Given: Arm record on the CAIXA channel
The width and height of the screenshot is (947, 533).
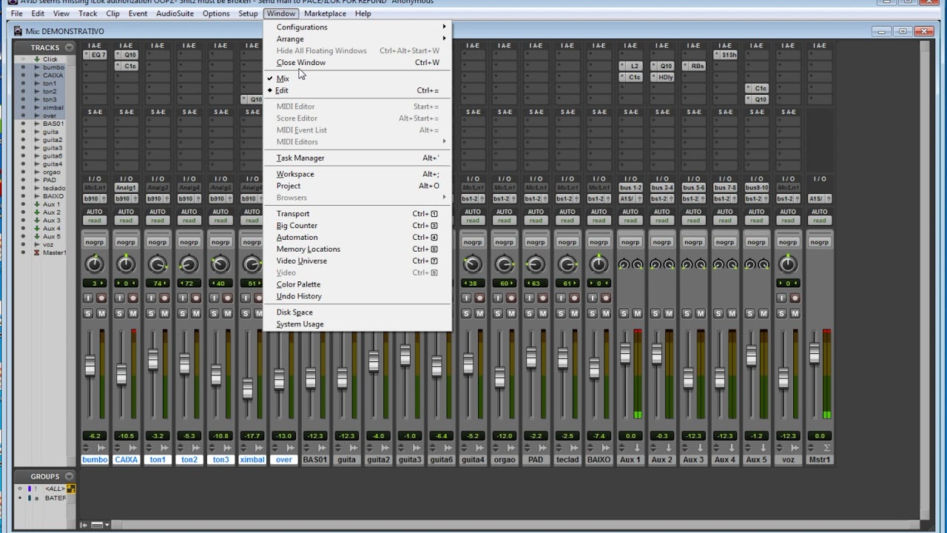Looking at the screenshot, I should coord(133,298).
